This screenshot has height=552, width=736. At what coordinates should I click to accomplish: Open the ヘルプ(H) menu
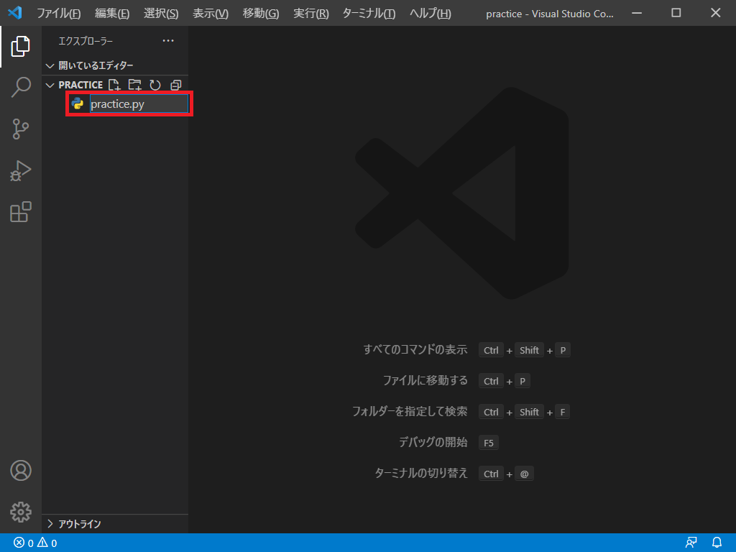[430, 13]
